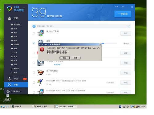Open the 精品推荐 category in sidebar
Image resolution: width=154 pixels, height=115 pixels.
pyautogui.click(x=16, y=25)
